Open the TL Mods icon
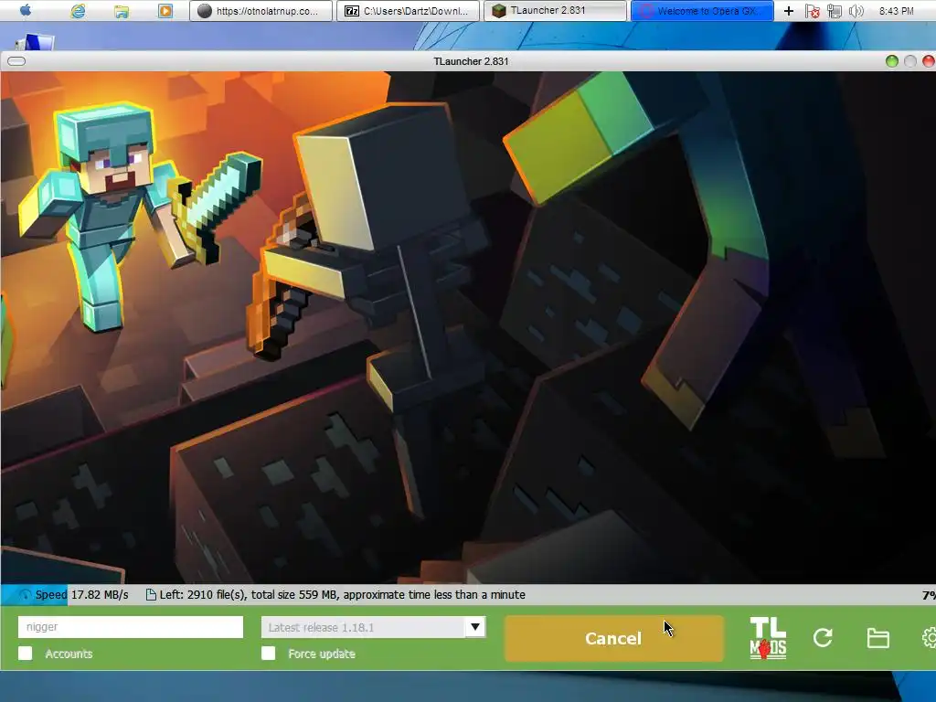936x702 pixels. tap(768, 637)
